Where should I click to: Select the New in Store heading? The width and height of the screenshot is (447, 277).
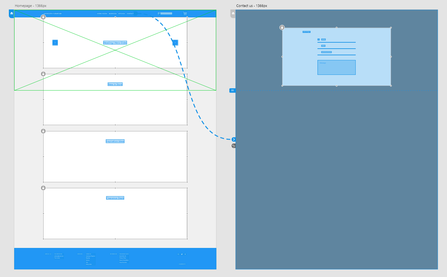click(x=115, y=84)
